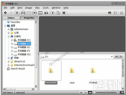The image size is (126, 95).
Task: Click the Move to folder icon
Action: [x=53, y=13]
